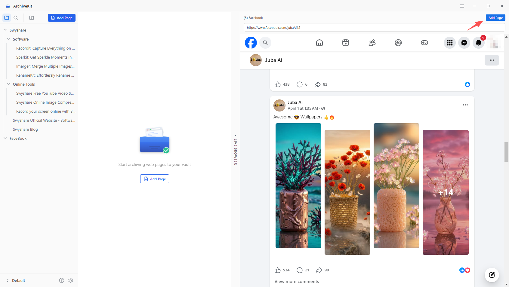Share the wallpapers post via the share icon

tap(319, 270)
